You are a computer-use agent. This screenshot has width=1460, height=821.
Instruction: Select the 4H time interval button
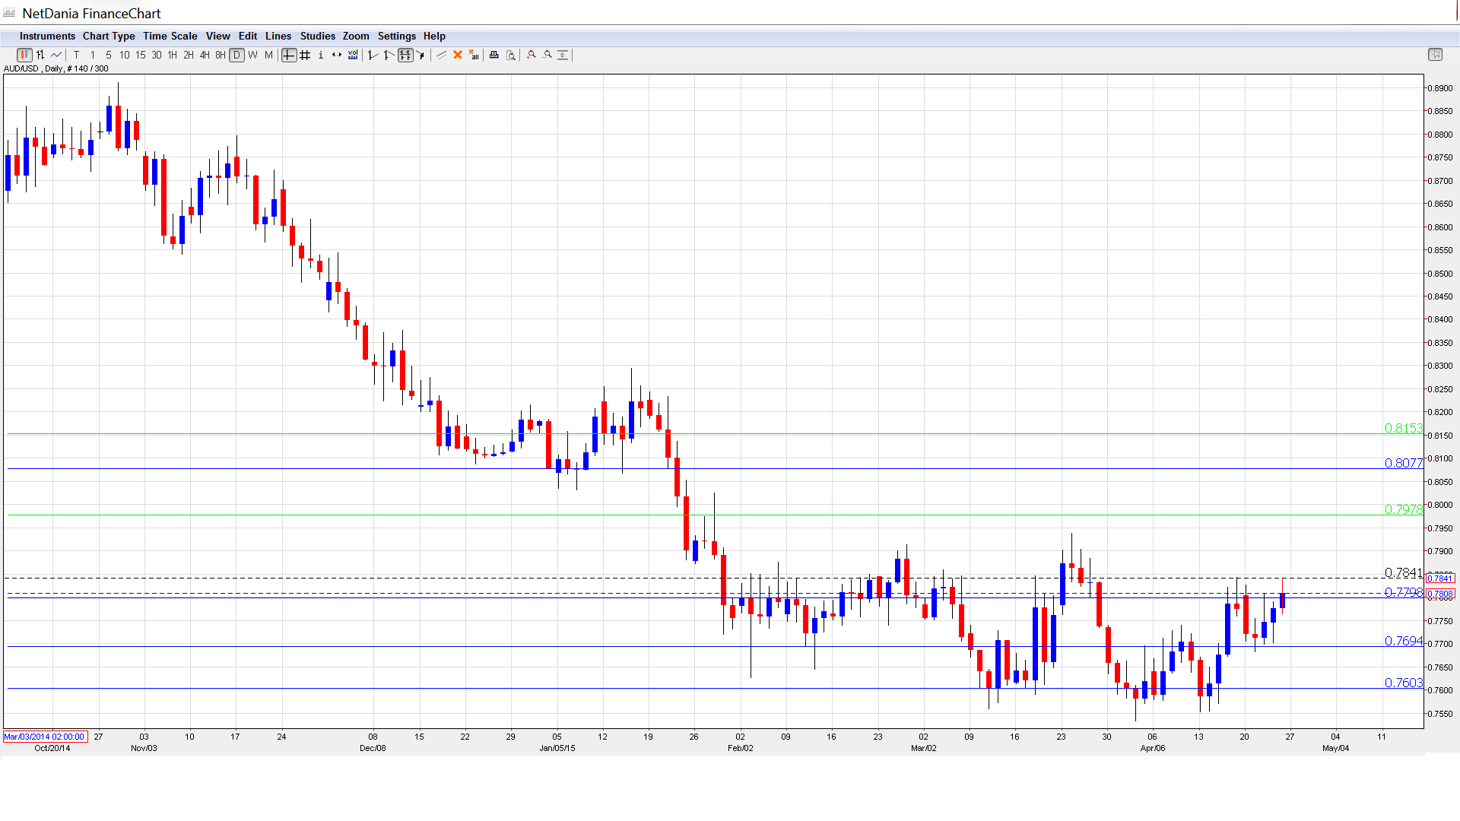click(205, 55)
